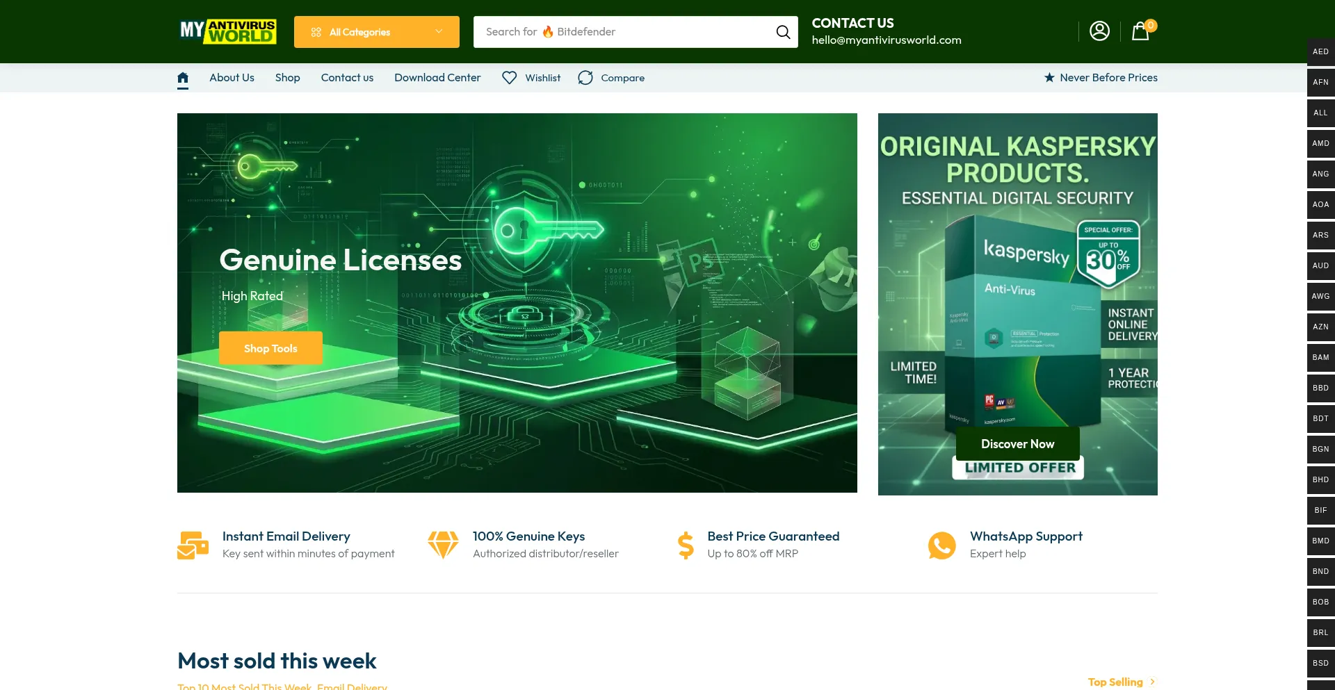Switch currency to BGN
Viewport: 1335px width, 690px height.
pyautogui.click(x=1320, y=449)
